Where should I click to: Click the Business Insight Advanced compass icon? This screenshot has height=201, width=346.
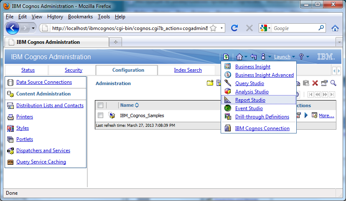(x=227, y=75)
